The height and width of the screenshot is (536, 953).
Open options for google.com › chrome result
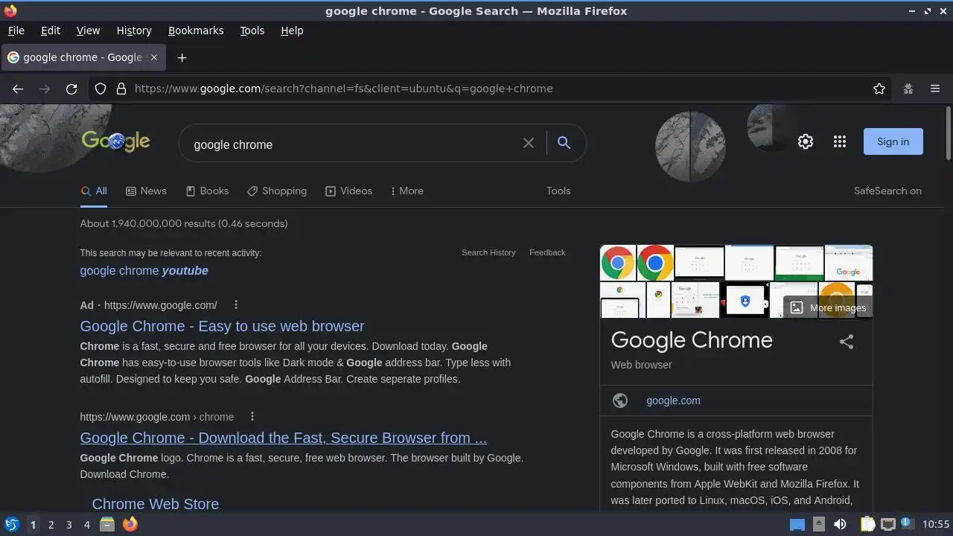(252, 416)
